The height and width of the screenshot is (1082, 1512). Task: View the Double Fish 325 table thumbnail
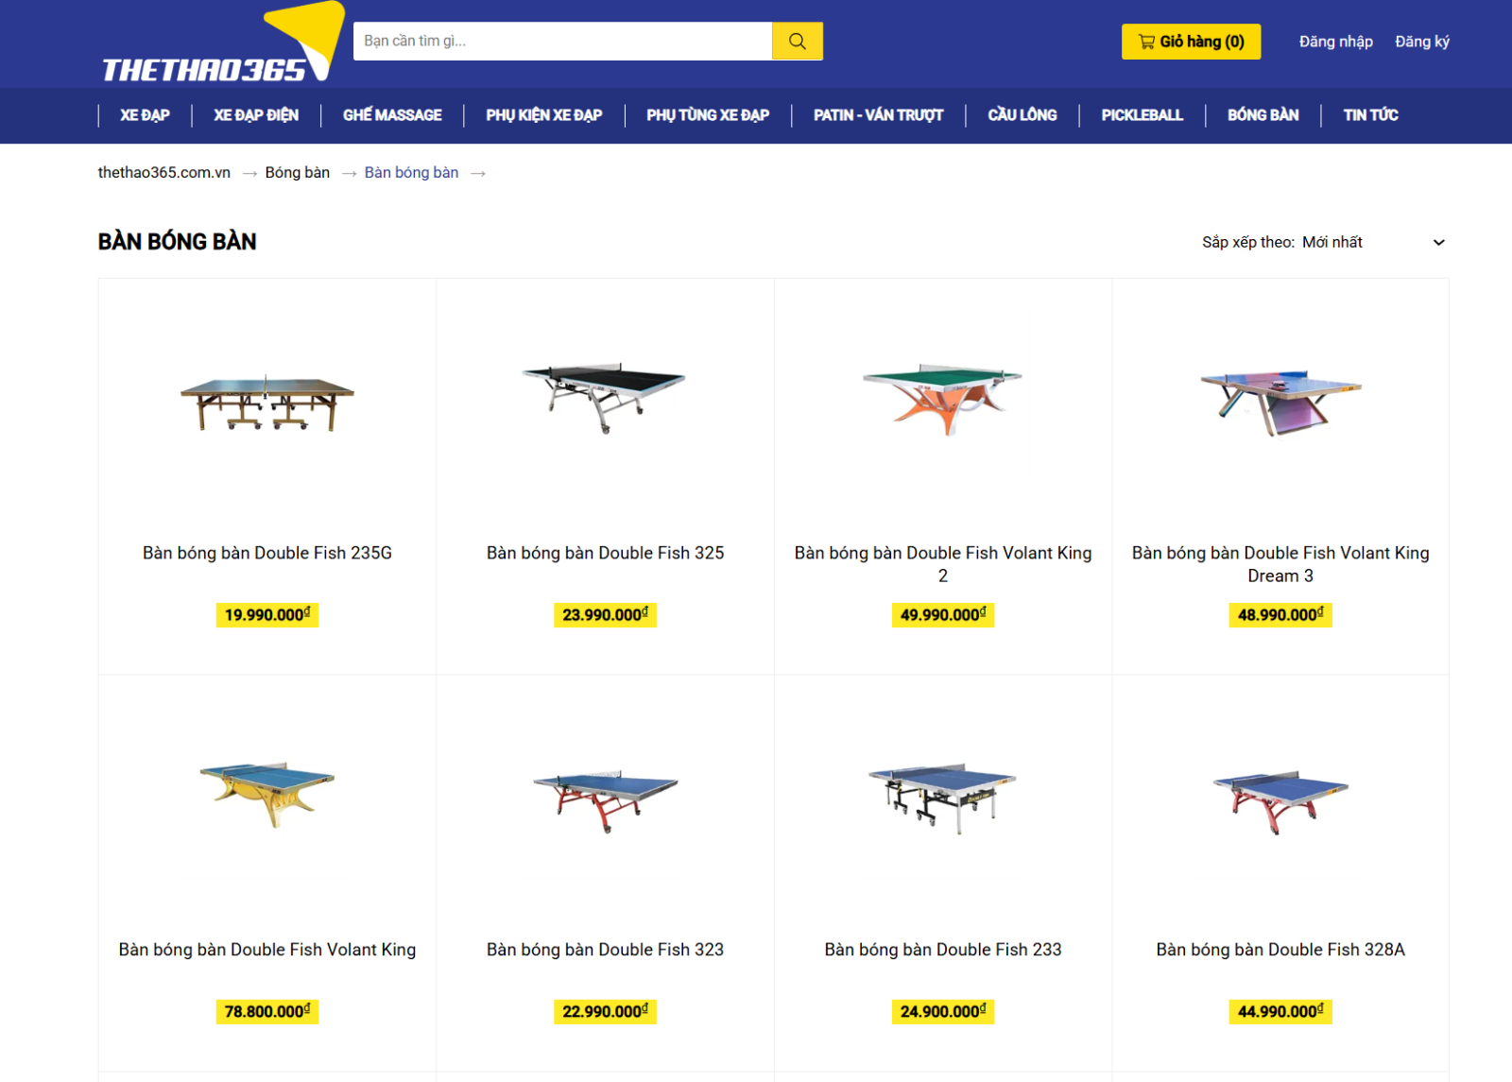pyautogui.click(x=605, y=395)
